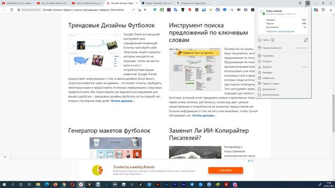Close the bottom advertisement banner

tap(252, 161)
